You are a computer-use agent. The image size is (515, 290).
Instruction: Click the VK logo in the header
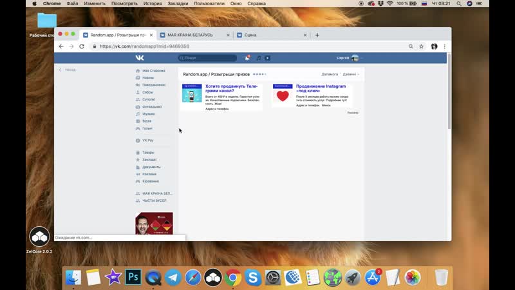pyautogui.click(x=140, y=58)
